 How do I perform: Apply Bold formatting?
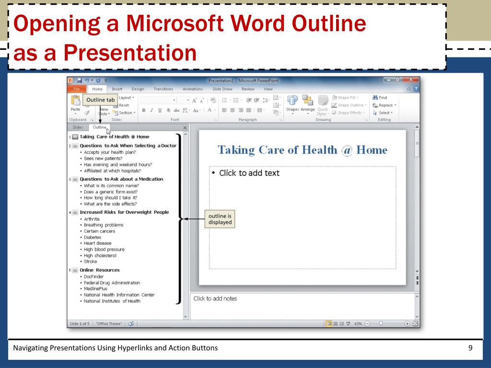[143, 110]
